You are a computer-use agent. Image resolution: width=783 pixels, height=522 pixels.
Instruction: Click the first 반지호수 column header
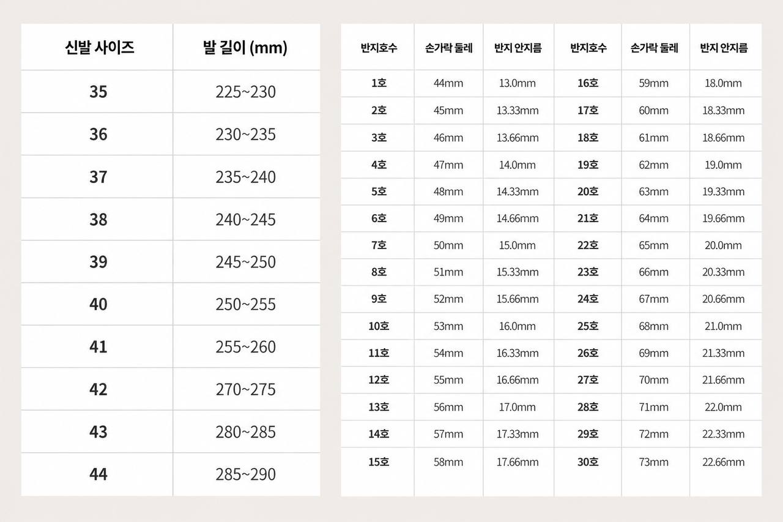click(x=379, y=48)
